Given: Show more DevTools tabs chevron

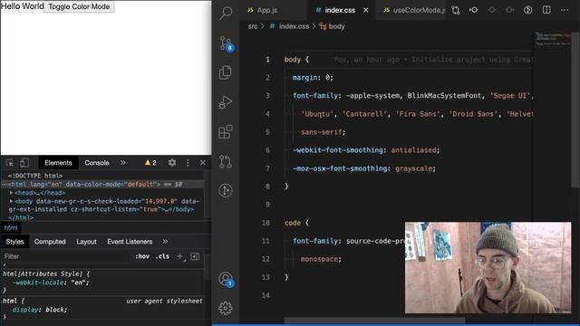Looking at the screenshot, I should tap(123, 163).
